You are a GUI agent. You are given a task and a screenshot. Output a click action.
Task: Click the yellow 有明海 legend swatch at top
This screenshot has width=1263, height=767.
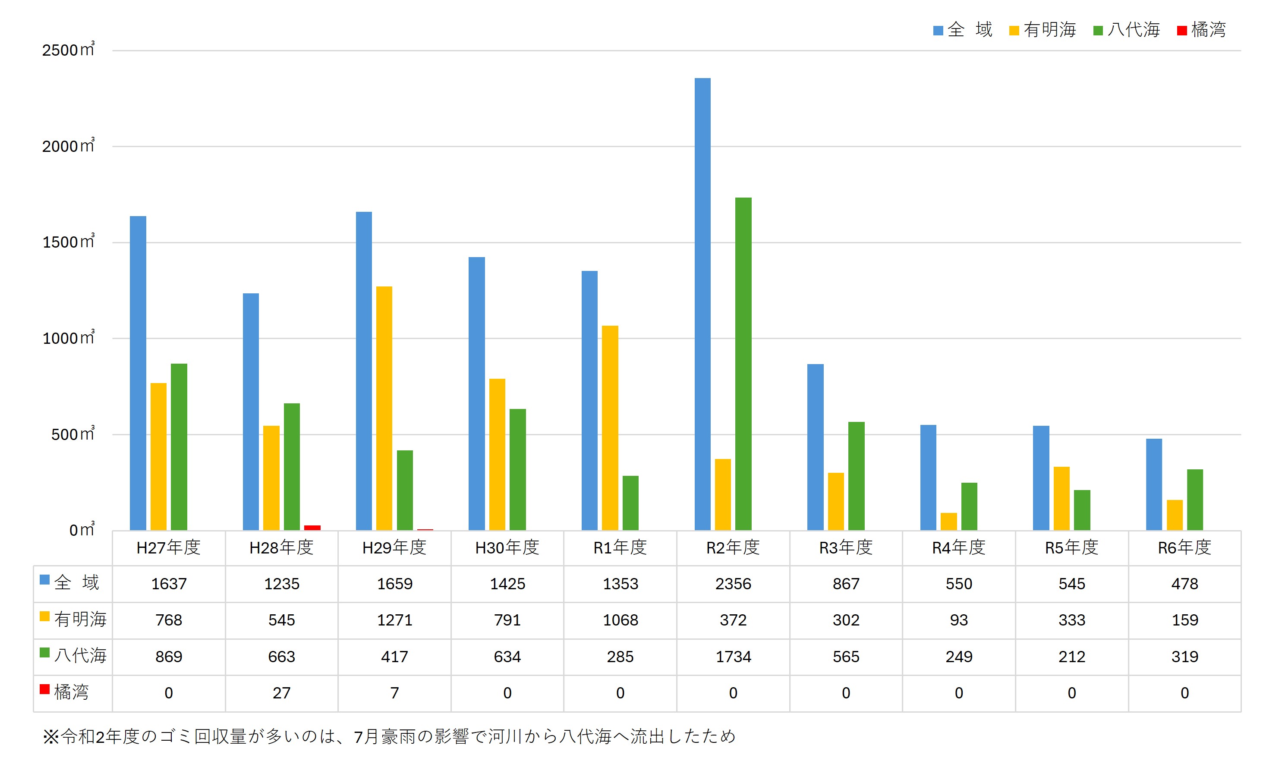coord(1014,31)
